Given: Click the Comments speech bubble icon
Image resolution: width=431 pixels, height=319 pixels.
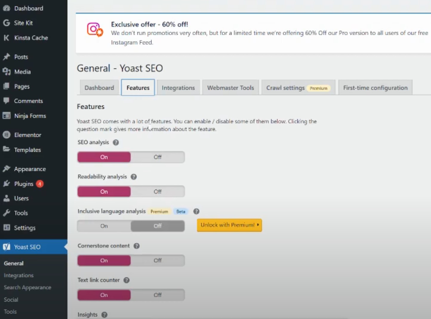Looking at the screenshot, I should [x=7, y=101].
